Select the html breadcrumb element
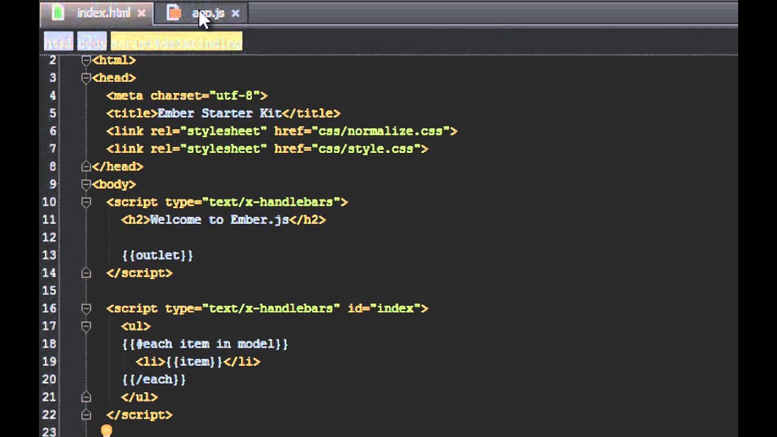The height and width of the screenshot is (437, 777). coord(58,41)
